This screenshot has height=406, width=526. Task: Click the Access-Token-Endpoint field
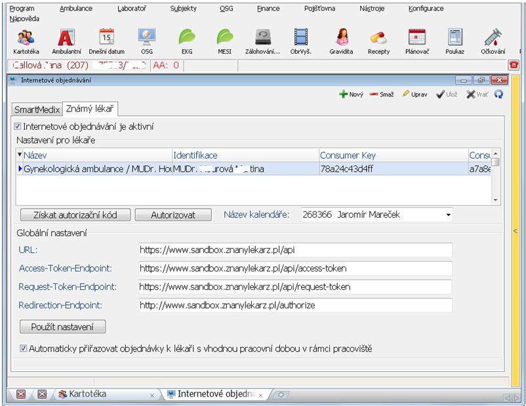tap(295, 268)
